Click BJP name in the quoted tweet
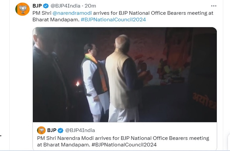The height and width of the screenshot is (151, 230). (x=53, y=130)
